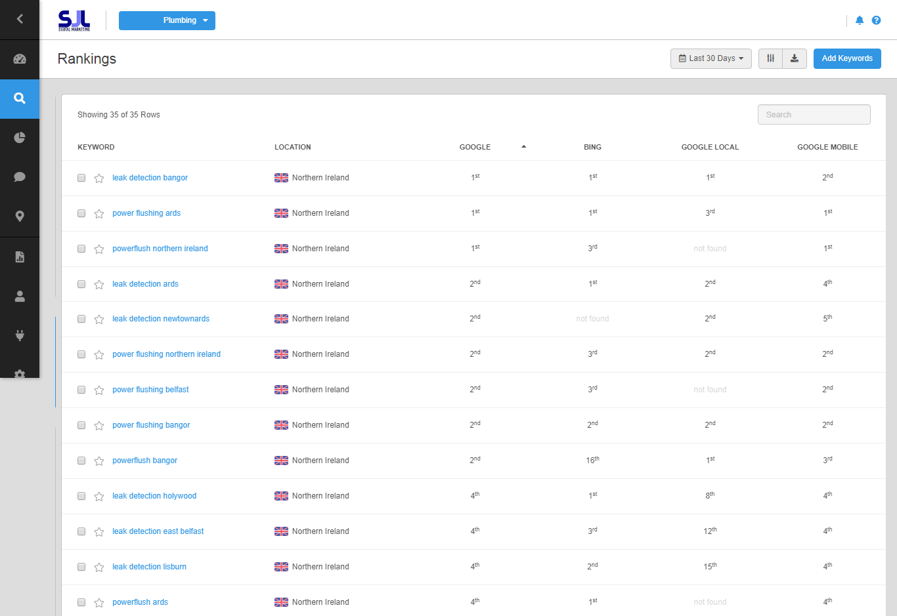The height and width of the screenshot is (616, 897).
Task: Tick checkbox for power flushing northern ireland
Action: 81,354
